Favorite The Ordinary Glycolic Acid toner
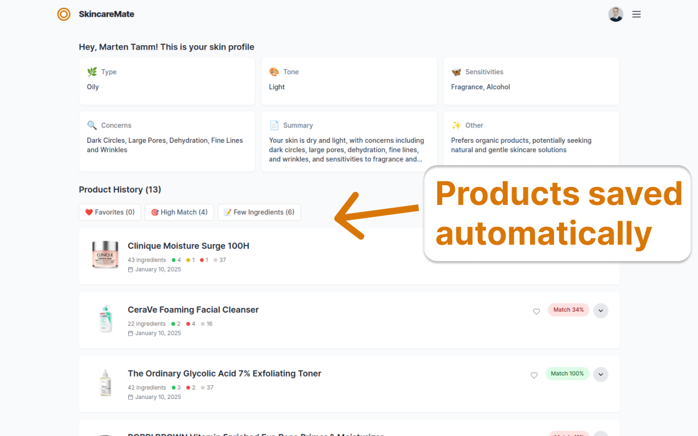Viewport: 698px width, 436px height. 534,375
